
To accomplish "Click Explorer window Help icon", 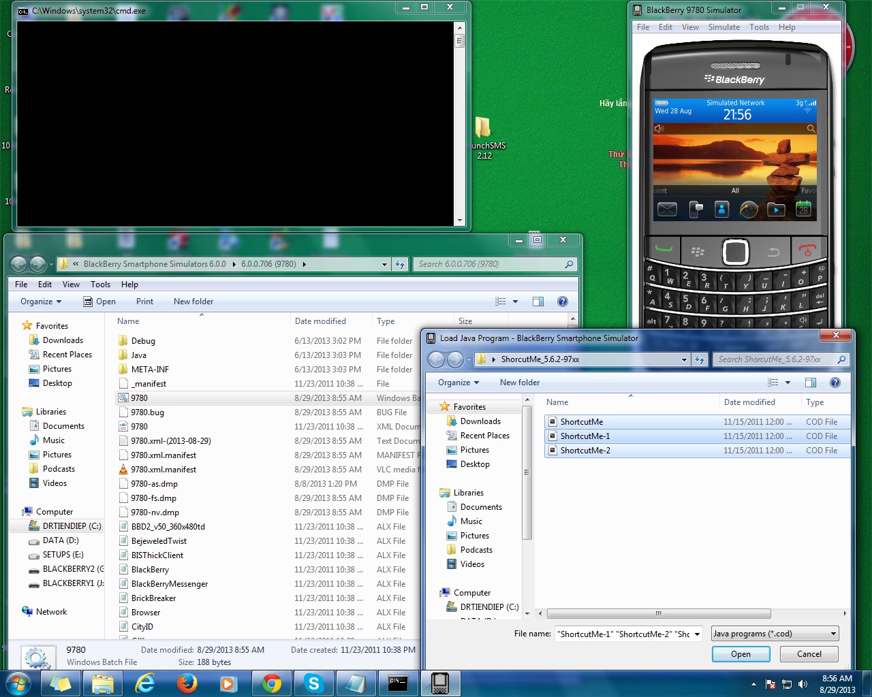I will pyautogui.click(x=563, y=302).
